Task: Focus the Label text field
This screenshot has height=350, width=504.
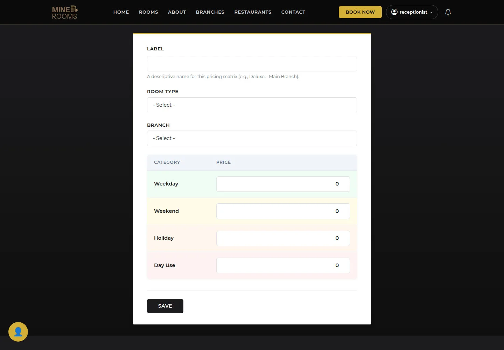Action: coord(252,64)
